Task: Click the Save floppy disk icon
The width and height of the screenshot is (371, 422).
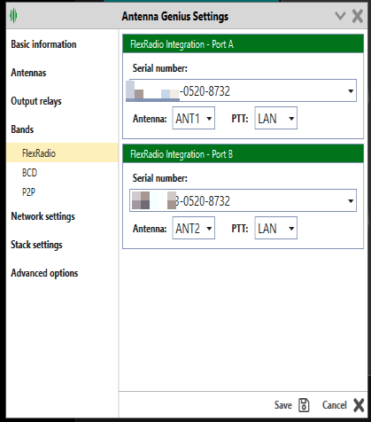Action: [304, 405]
